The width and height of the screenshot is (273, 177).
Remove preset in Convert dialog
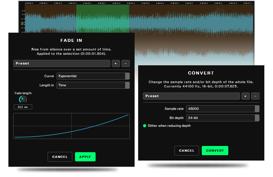(x=255, y=96)
